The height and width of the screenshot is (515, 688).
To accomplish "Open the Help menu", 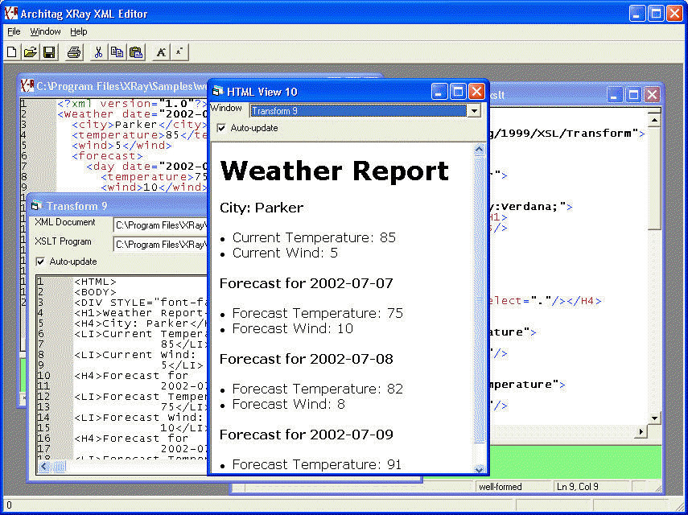I will (79, 31).
